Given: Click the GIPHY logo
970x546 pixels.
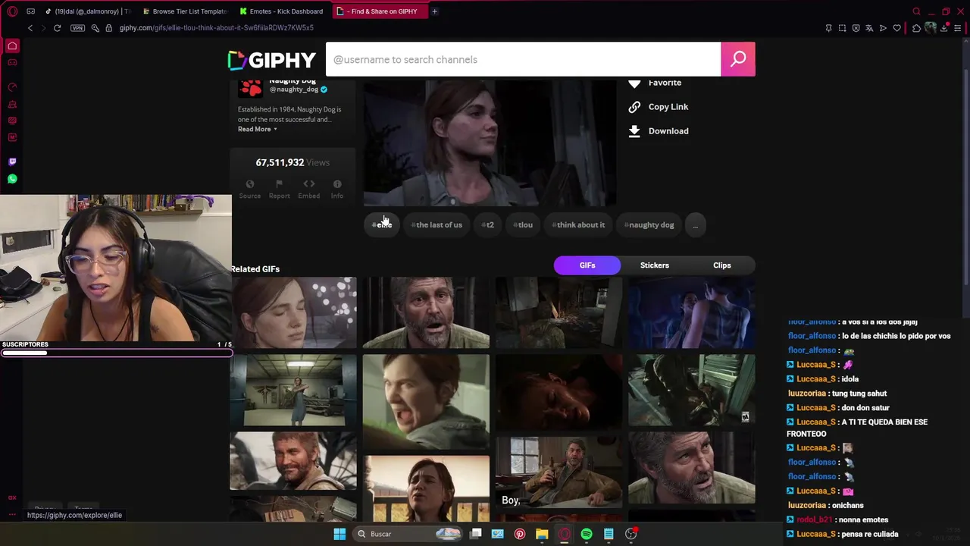Looking at the screenshot, I should (x=271, y=60).
